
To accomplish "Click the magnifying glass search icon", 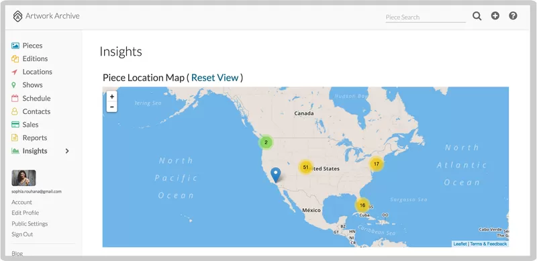I will (x=477, y=15).
